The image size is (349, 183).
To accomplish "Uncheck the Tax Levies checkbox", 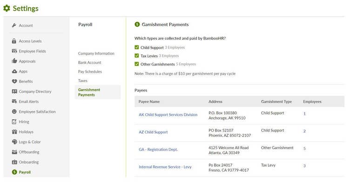I will pyautogui.click(x=137, y=56).
